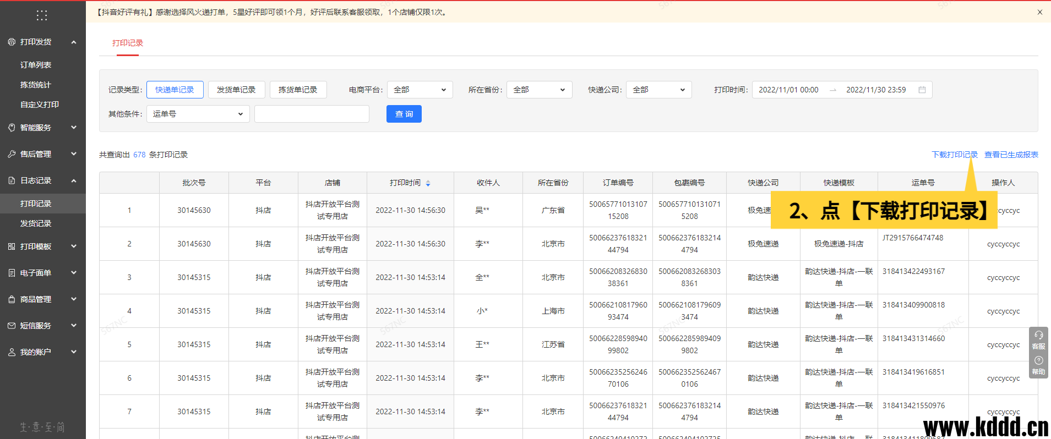The width and height of the screenshot is (1051, 439).
Task: Click the 我的账户 user icon
Action: coord(12,352)
